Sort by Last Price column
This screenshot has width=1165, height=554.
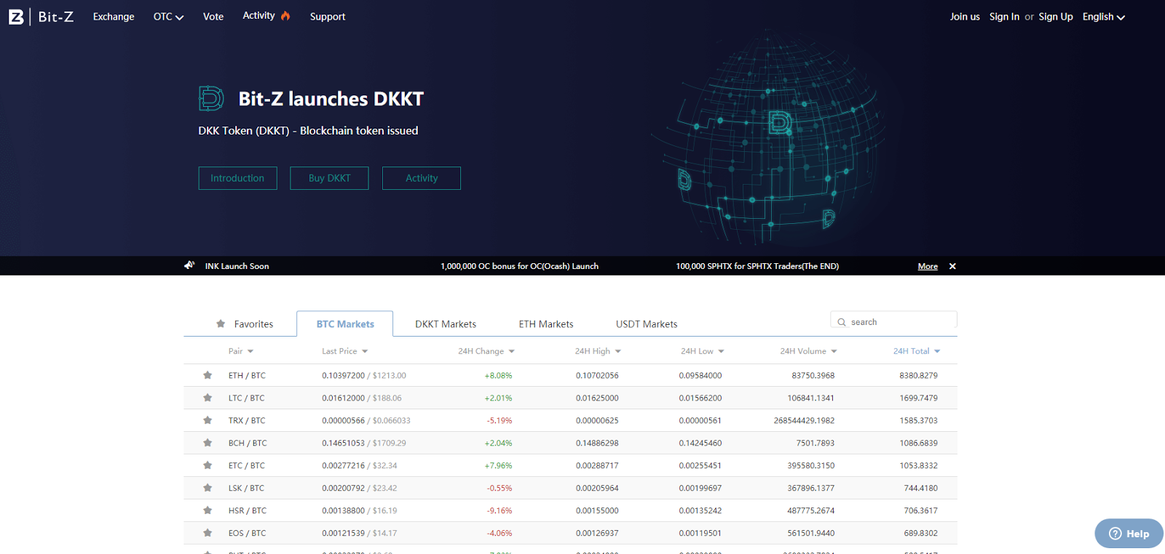coord(344,351)
